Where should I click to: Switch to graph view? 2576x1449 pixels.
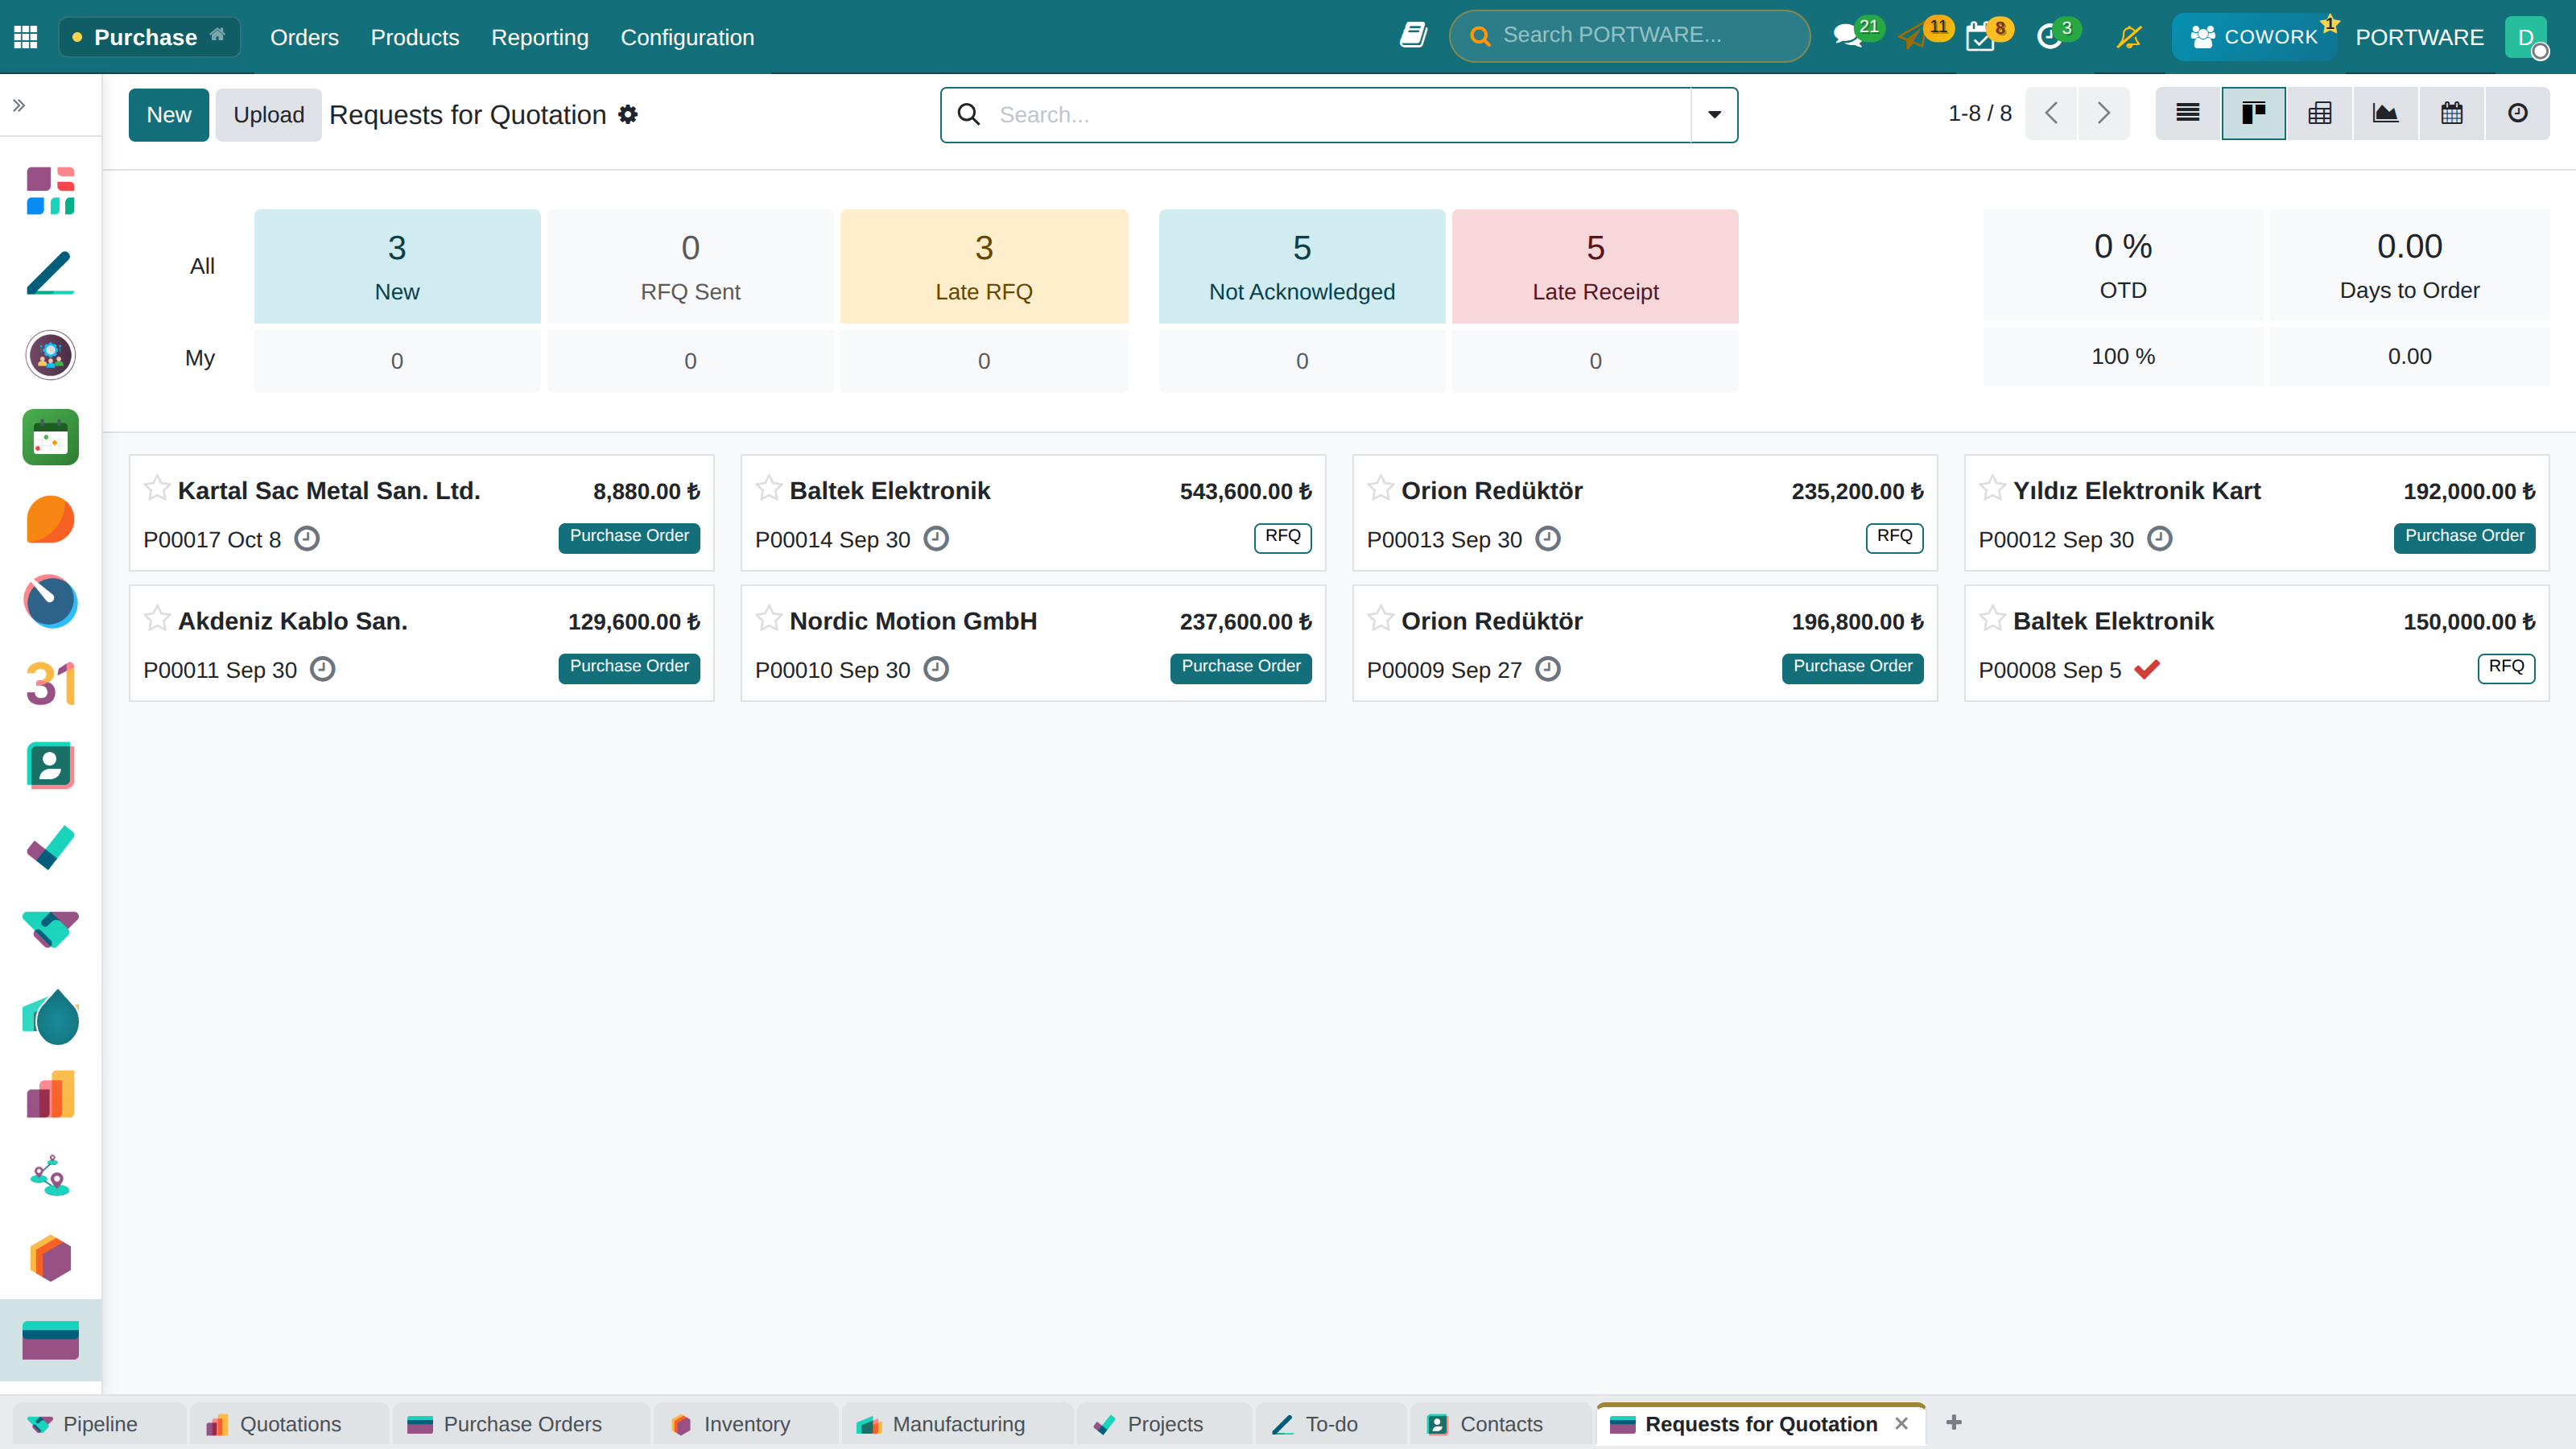click(2386, 113)
